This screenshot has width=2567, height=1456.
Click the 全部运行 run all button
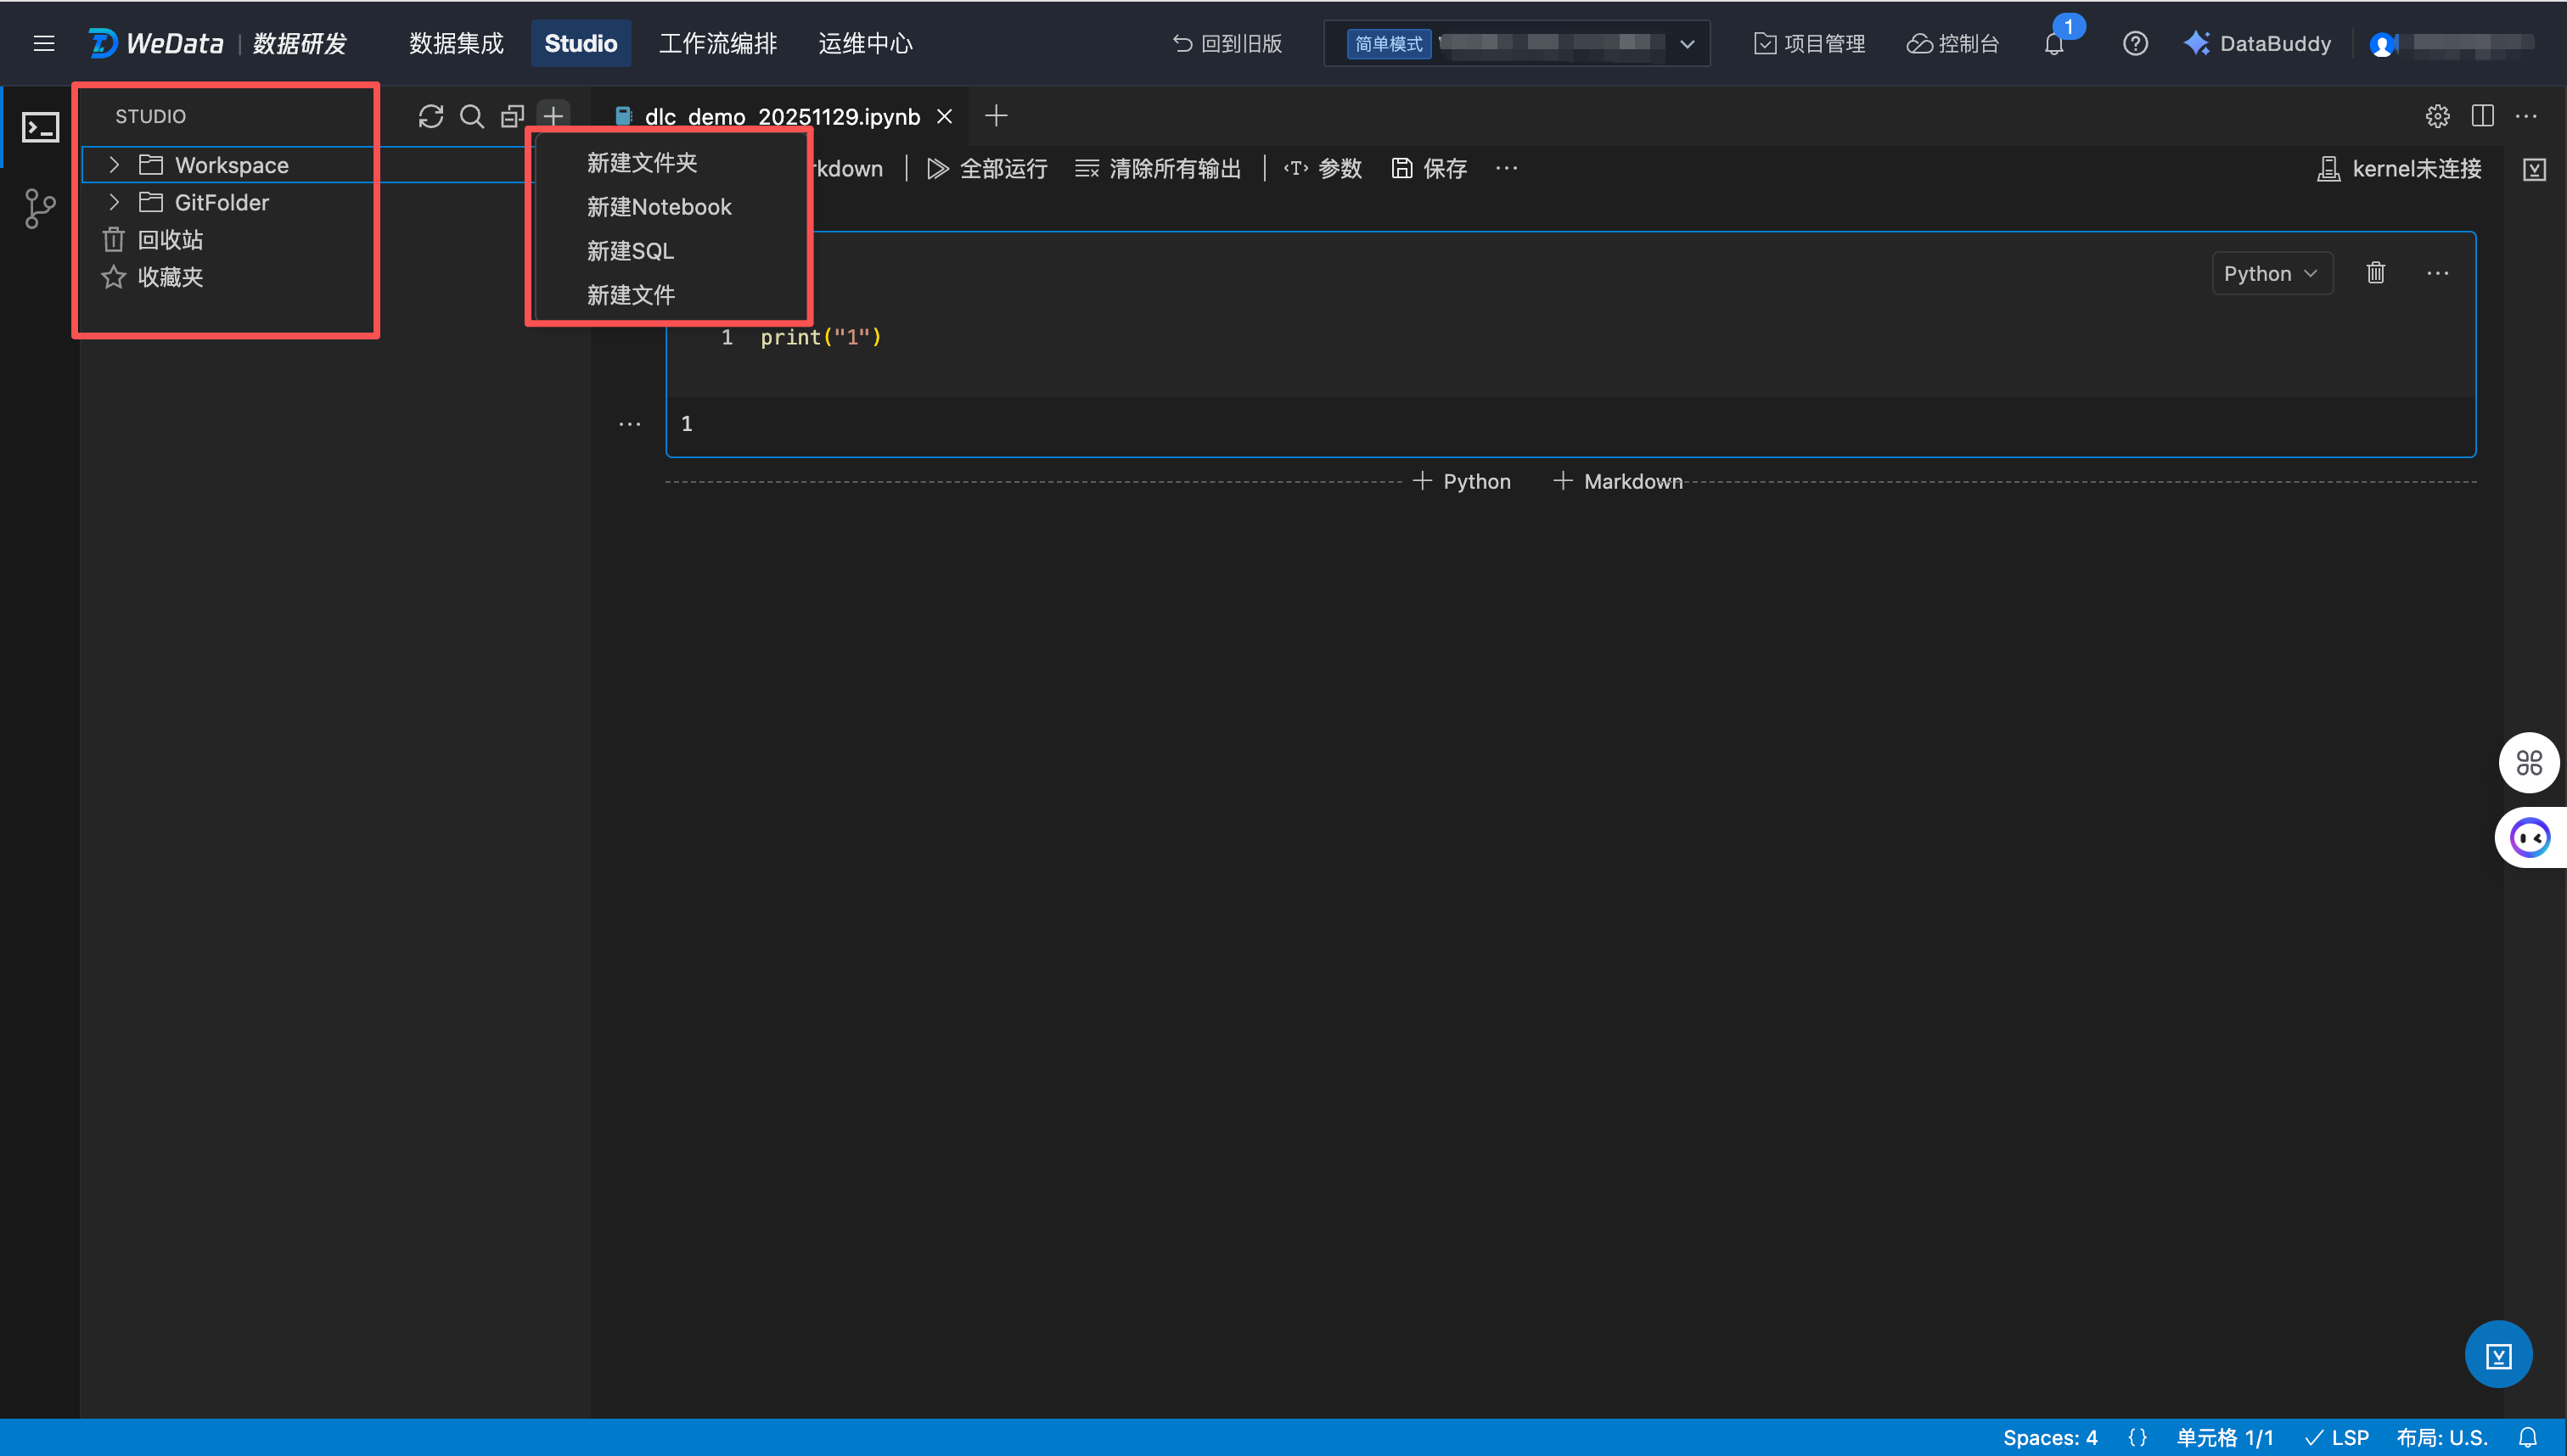[986, 169]
